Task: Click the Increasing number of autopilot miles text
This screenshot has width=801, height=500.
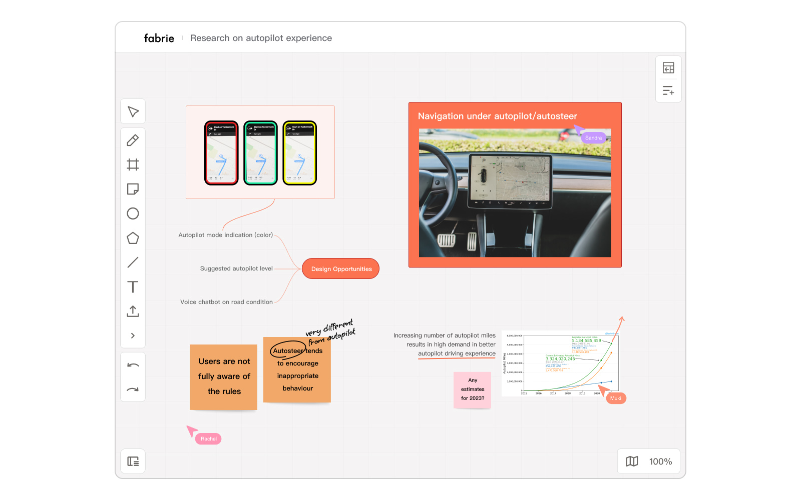Action: coord(445,344)
